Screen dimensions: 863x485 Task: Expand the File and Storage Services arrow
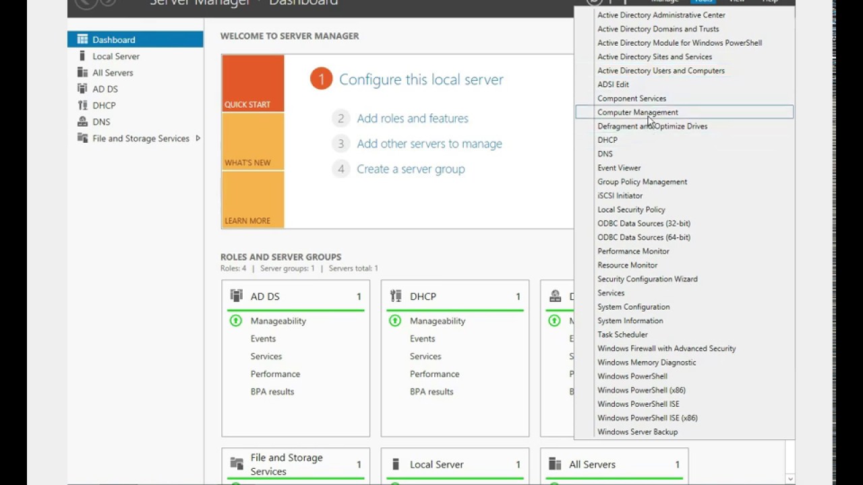198,138
